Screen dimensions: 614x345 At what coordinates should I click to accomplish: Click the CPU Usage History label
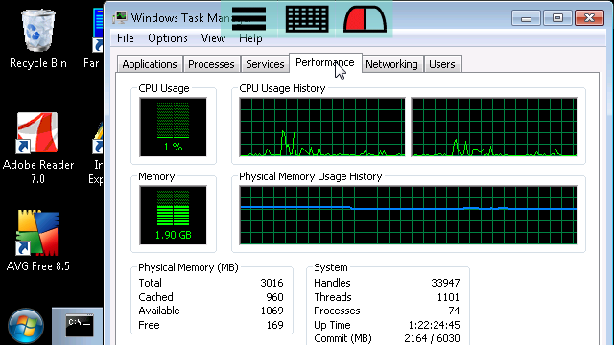282,88
